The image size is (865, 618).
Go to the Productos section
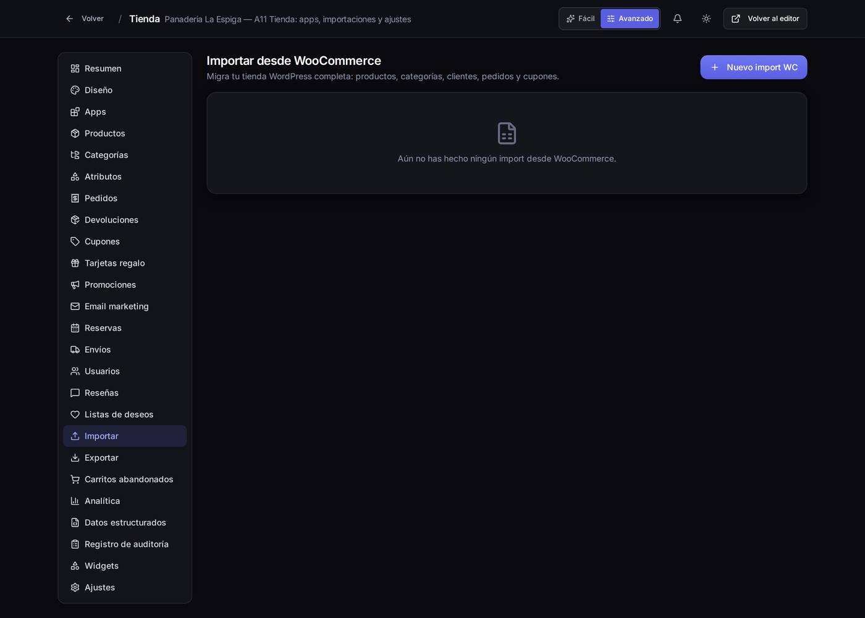pos(125,133)
